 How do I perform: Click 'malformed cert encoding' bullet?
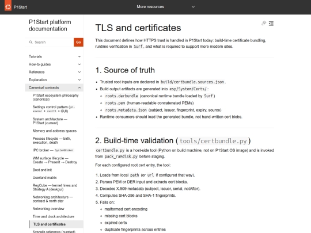coord(126,209)
